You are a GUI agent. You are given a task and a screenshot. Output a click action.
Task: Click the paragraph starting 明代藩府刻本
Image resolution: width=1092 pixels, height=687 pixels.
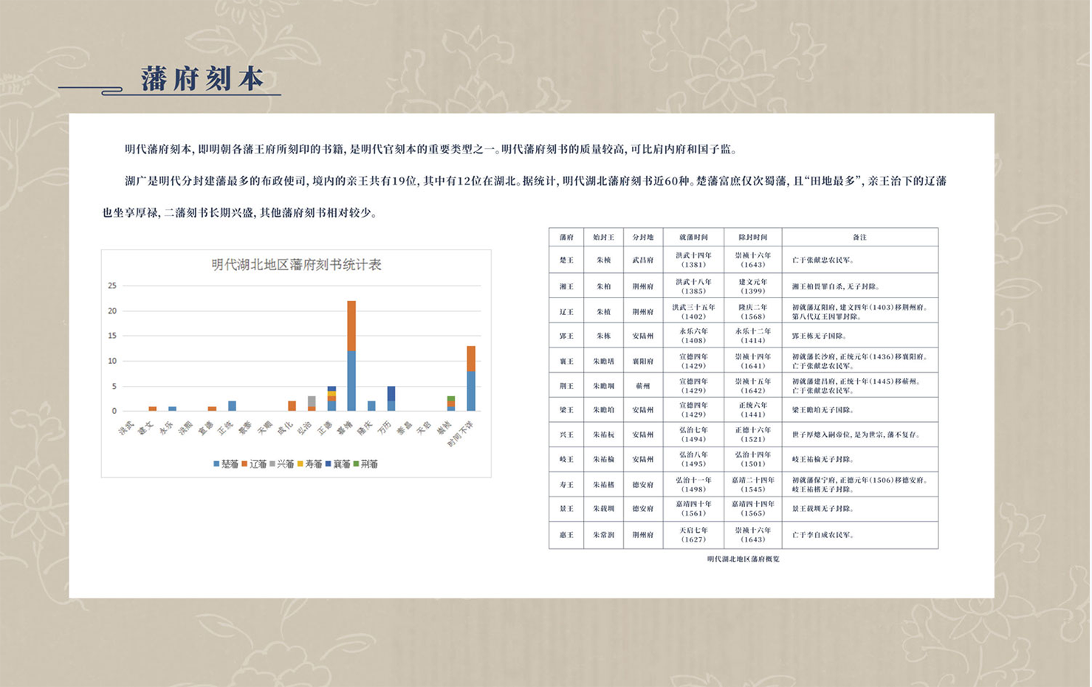[431, 149]
